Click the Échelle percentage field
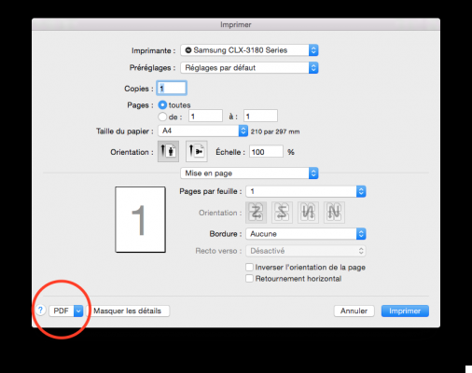Image resolution: width=472 pixels, height=373 pixels. pyautogui.click(x=266, y=152)
